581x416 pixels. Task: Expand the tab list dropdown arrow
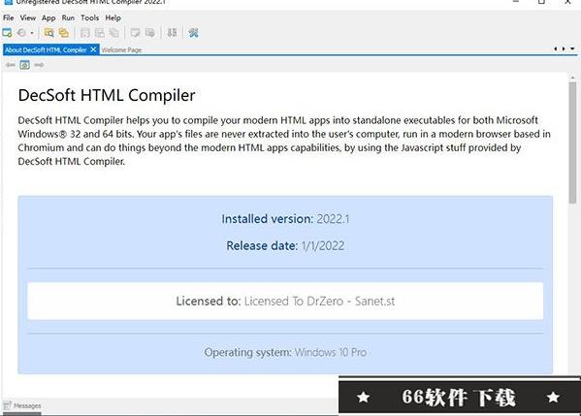[572, 48]
